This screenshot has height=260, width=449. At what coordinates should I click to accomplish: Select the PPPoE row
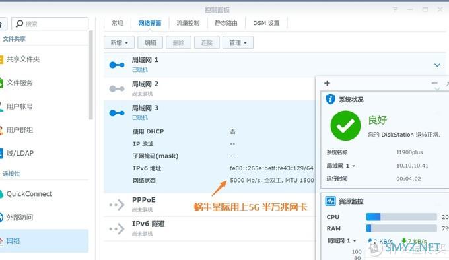click(x=209, y=205)
